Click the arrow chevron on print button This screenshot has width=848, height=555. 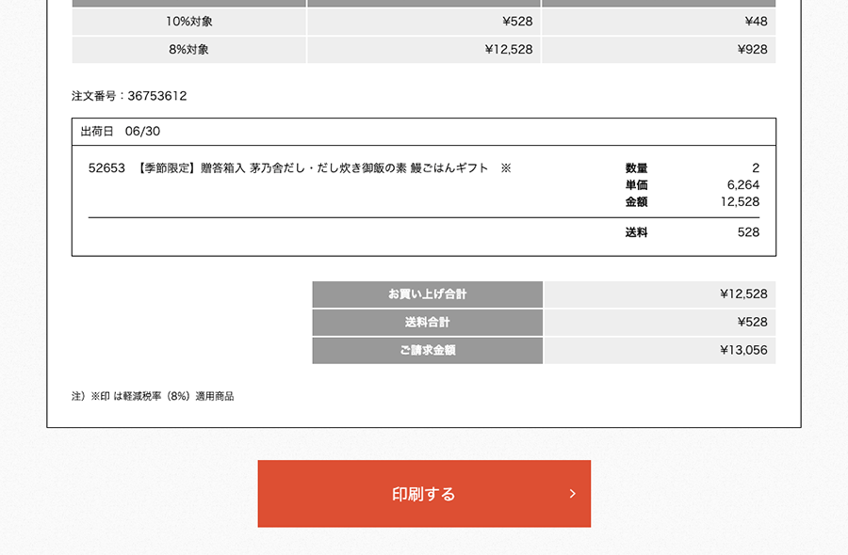(x=572, y=494)
